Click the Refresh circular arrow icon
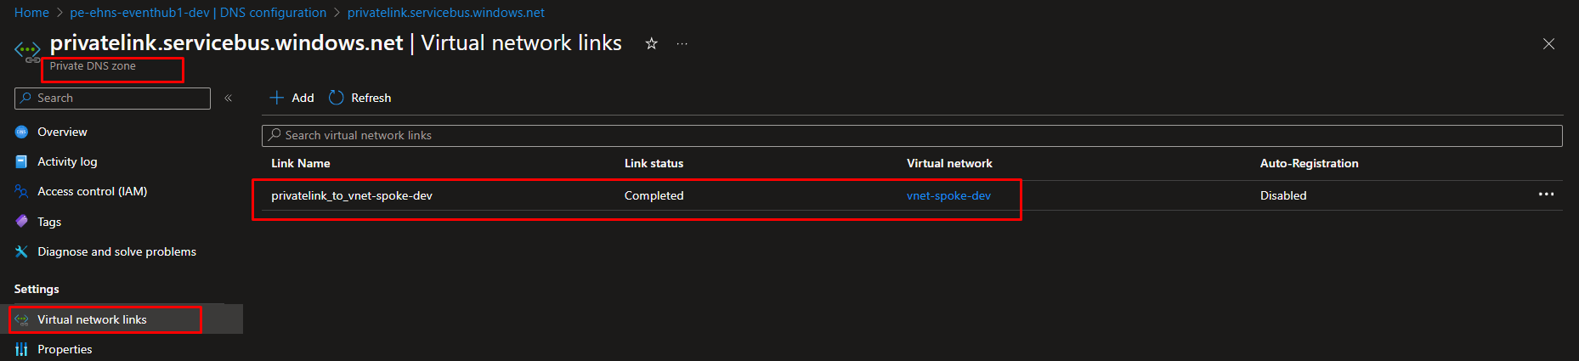Viewport: 1579px width, 361px height. (x=337, y=98)
